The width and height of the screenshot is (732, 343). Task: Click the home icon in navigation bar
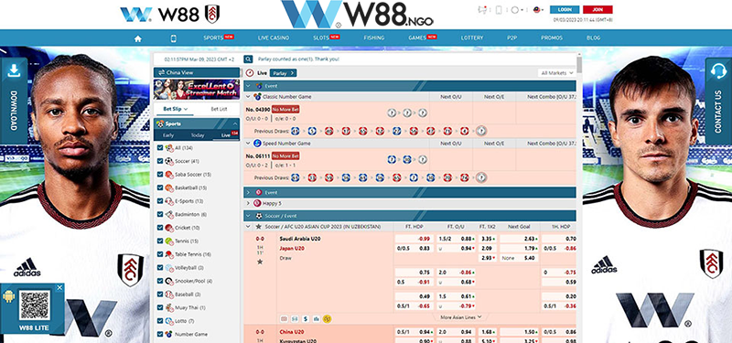[138, 38]
